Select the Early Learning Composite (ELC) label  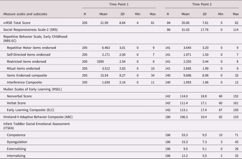[30, 110]
